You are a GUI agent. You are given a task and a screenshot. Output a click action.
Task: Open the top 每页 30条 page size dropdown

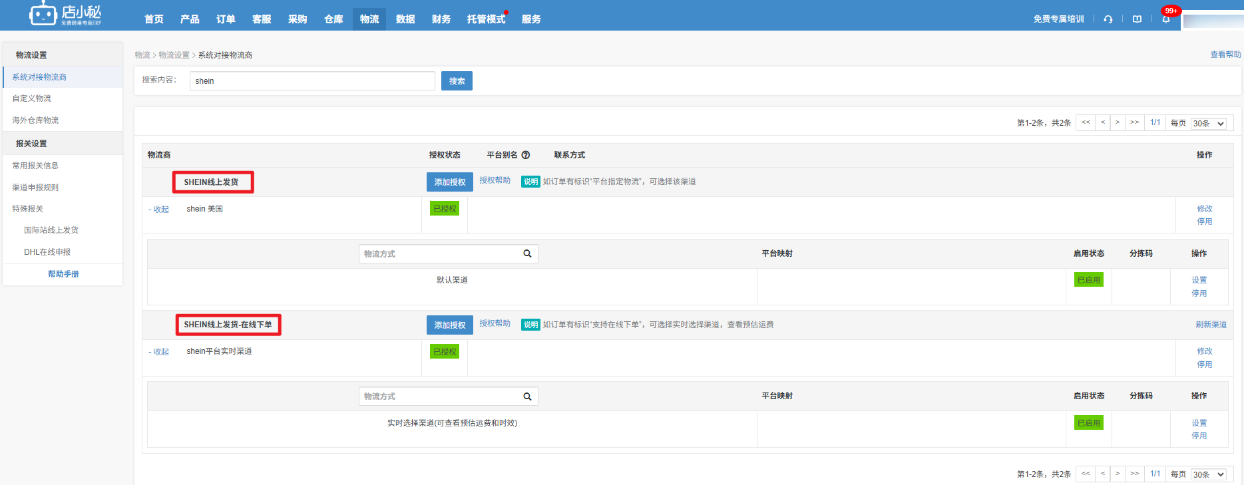pyautogui.click(x=1208, y=124)
